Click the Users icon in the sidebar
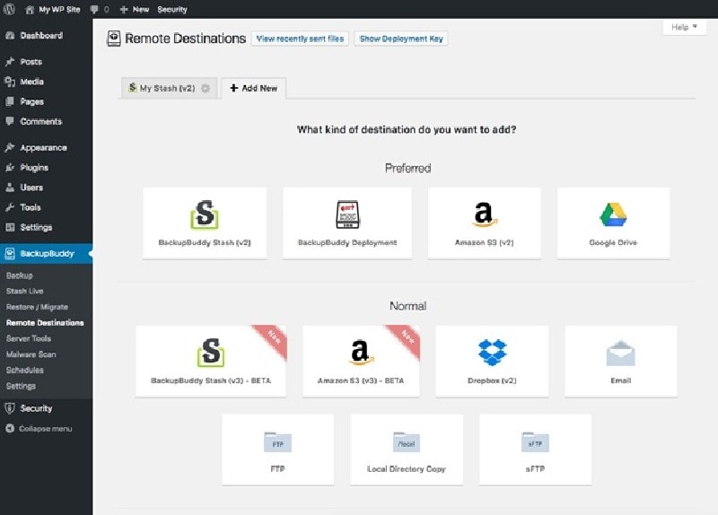718x515 pixels. point(10,188)
